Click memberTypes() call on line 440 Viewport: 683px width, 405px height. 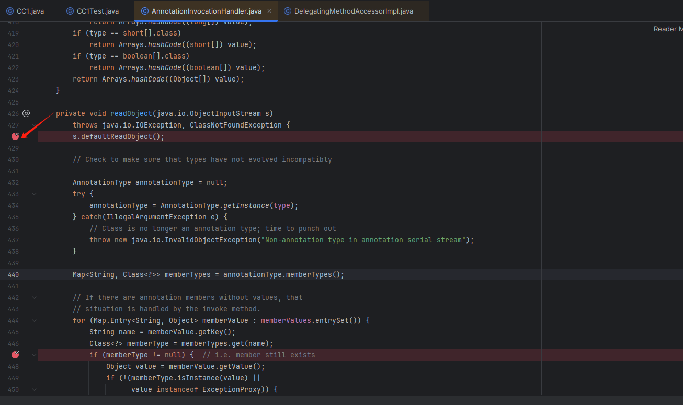tap(313, 274)
